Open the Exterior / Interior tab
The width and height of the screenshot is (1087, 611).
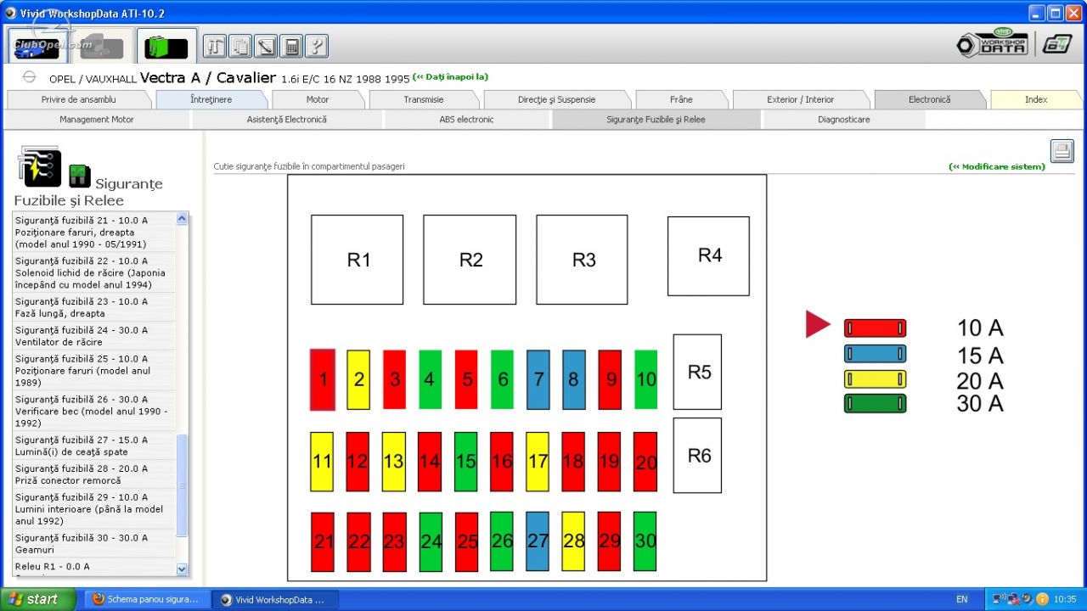(x=800, y=99)
